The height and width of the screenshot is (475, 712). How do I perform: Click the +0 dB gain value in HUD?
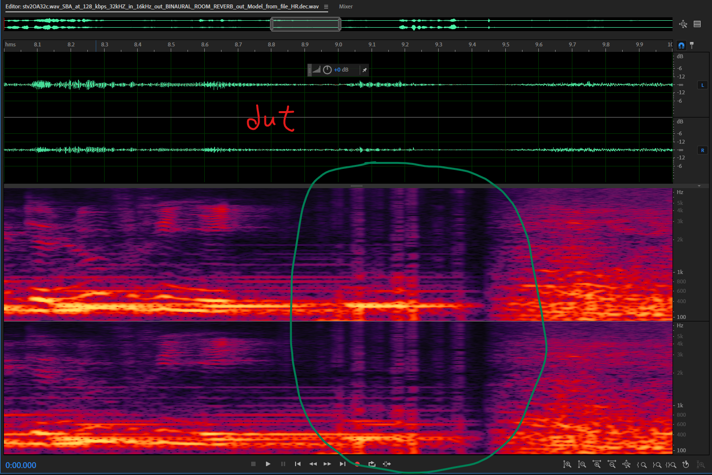(341, 70)
